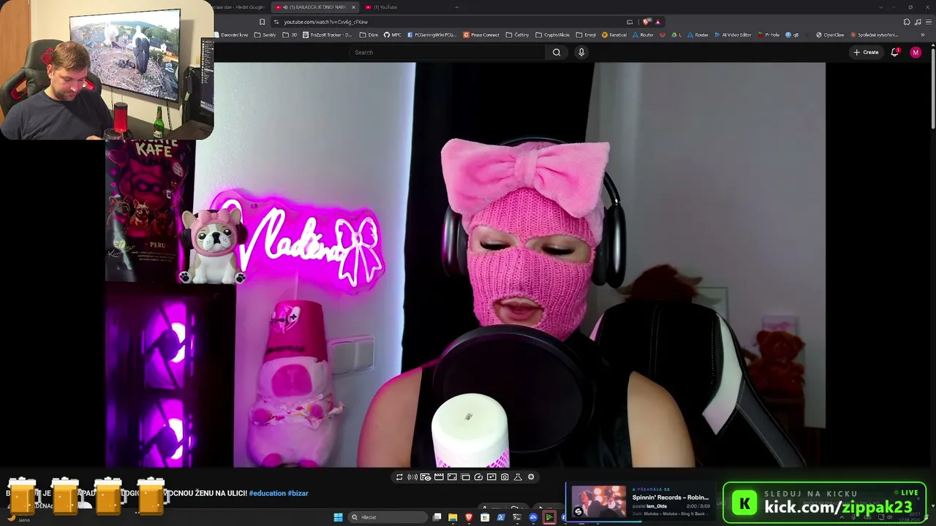Focus the YouTube search field

point(448,53)
